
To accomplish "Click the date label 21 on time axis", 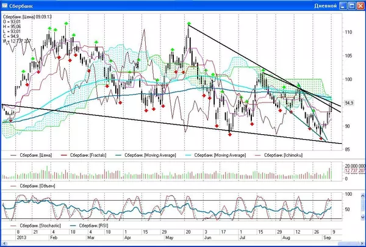I will (35, 232).
